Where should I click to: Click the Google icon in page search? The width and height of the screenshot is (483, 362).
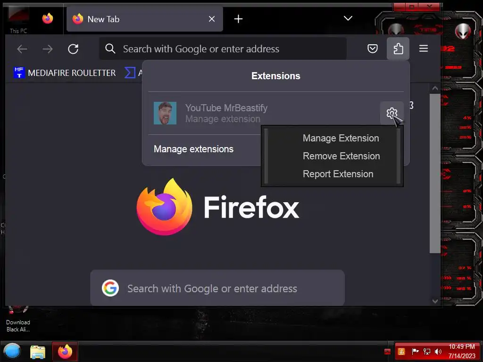pyautogui.click(x=110, y=288)
